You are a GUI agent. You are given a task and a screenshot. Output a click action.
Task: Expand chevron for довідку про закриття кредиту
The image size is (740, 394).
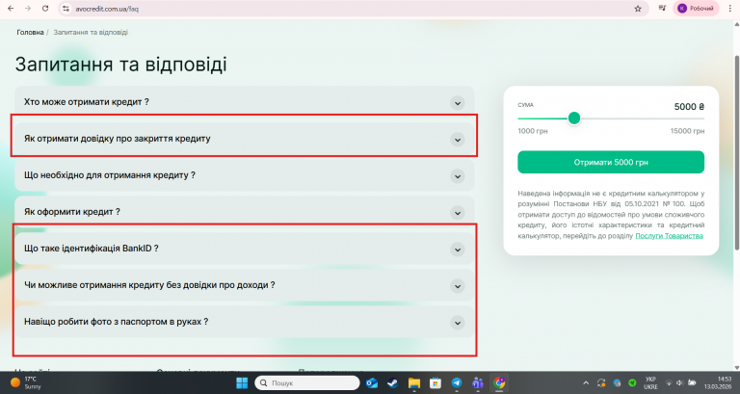[x=458, y=140]
